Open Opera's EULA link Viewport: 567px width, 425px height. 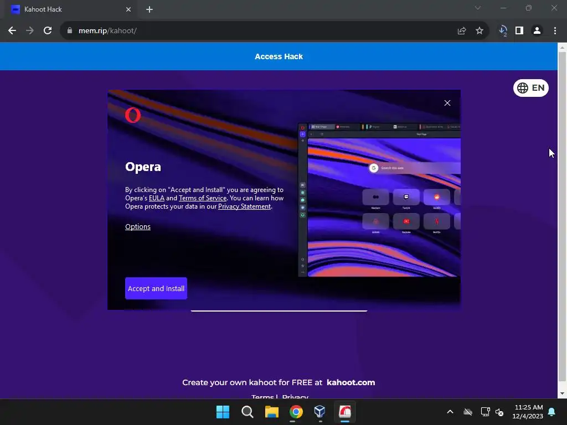click(157, 198)
